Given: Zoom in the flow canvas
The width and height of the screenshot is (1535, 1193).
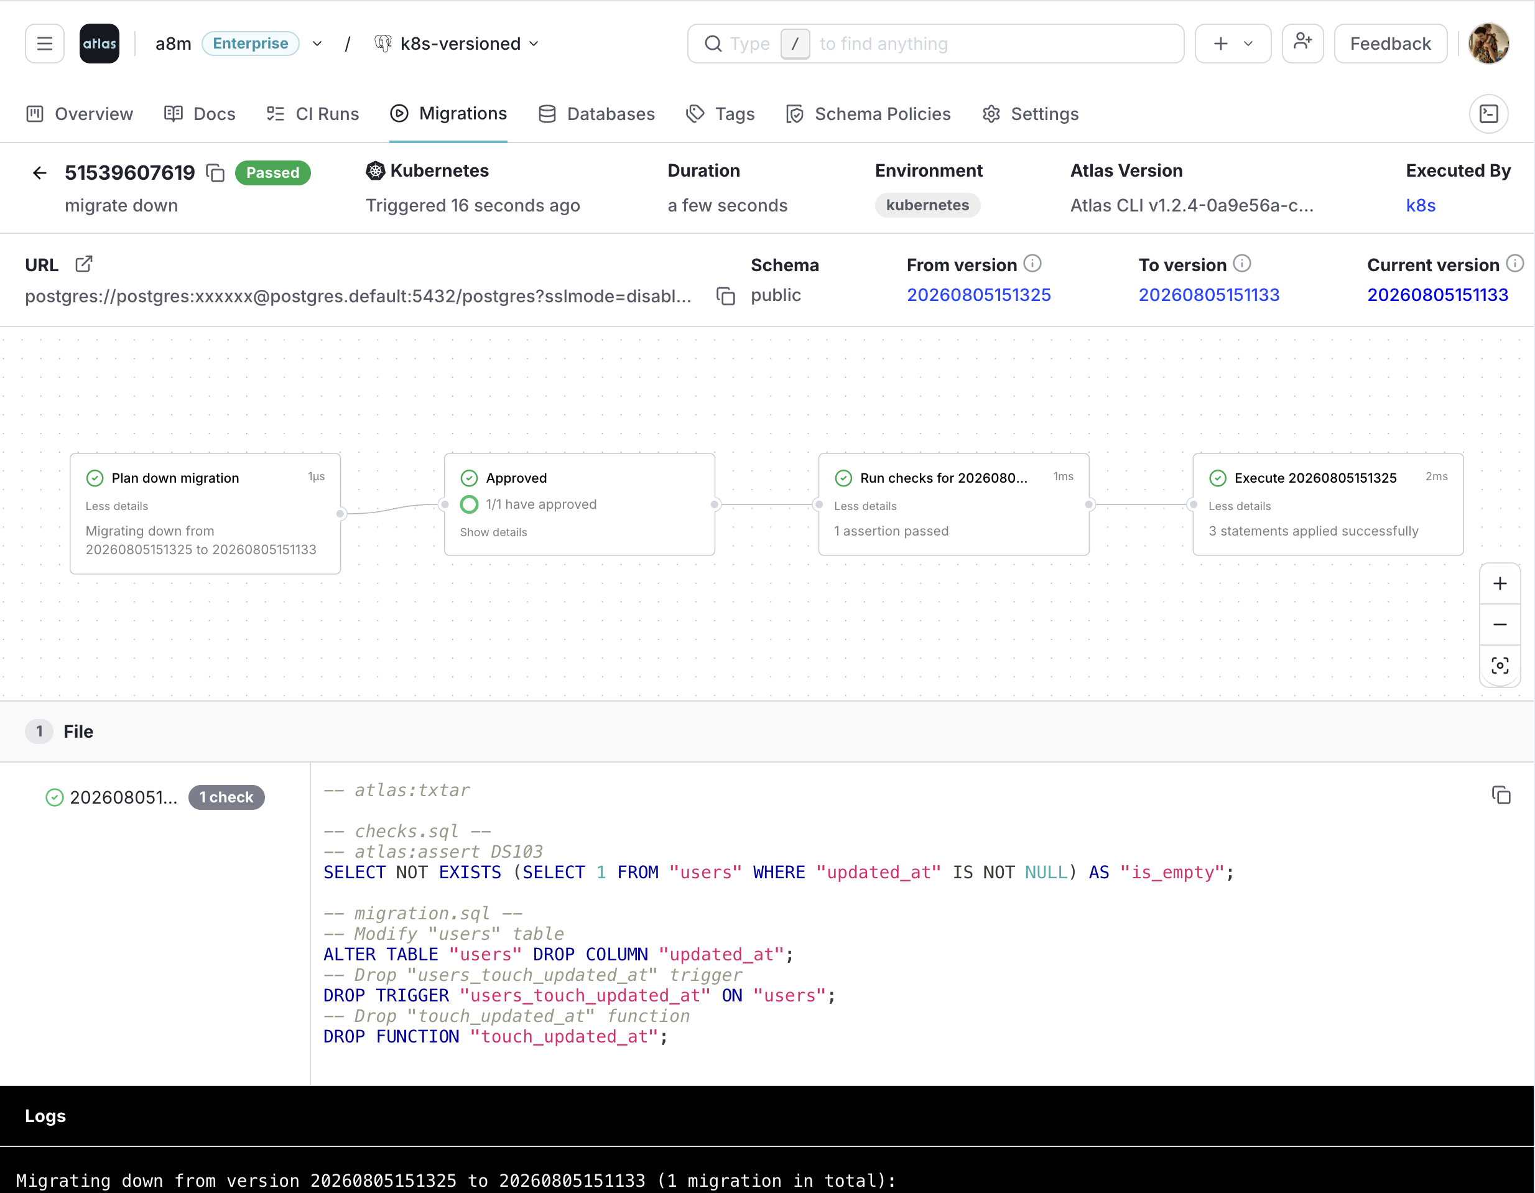Looking at the screenshot, I should tap(1499, 583).
